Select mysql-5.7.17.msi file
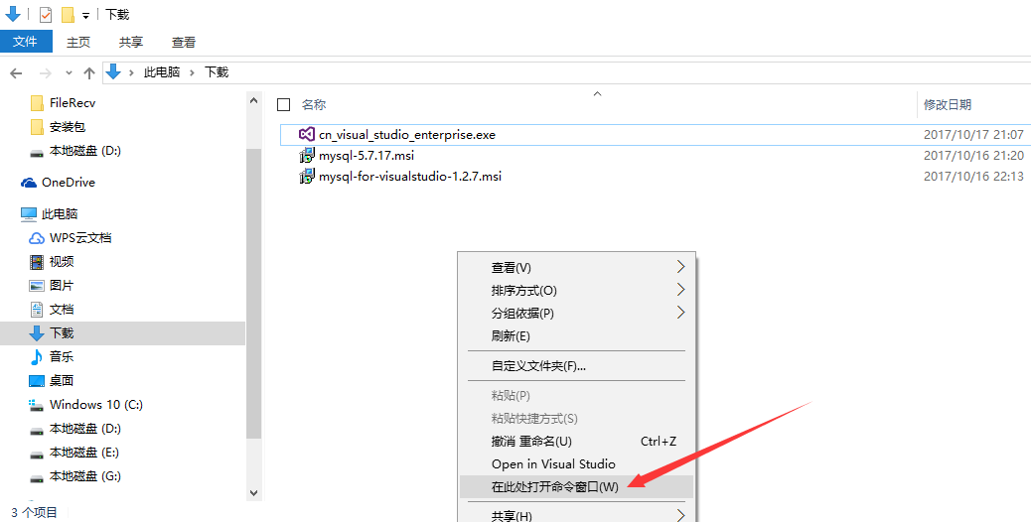The width and height of the screenshot is (1031, 522). [x=367, y=156]
